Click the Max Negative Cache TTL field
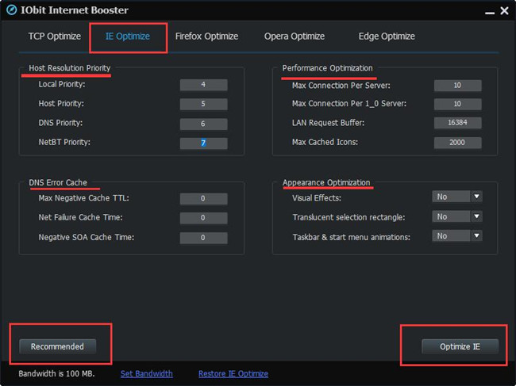The height and width of the screenshot is (386, 516). click(203, 199)
